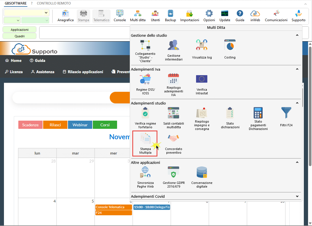Click Verifica Intrastat EU flag icon

202,79
